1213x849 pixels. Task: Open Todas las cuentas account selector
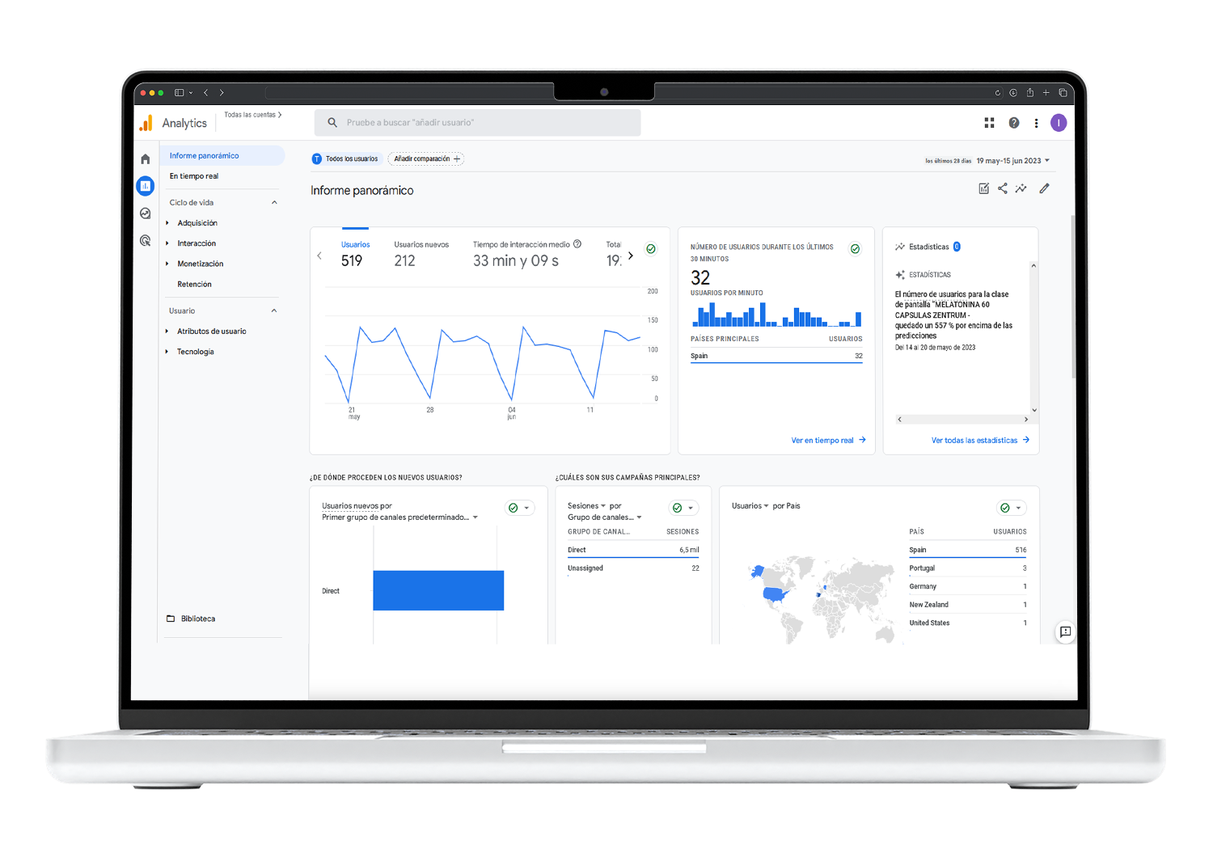coord(253,115)
